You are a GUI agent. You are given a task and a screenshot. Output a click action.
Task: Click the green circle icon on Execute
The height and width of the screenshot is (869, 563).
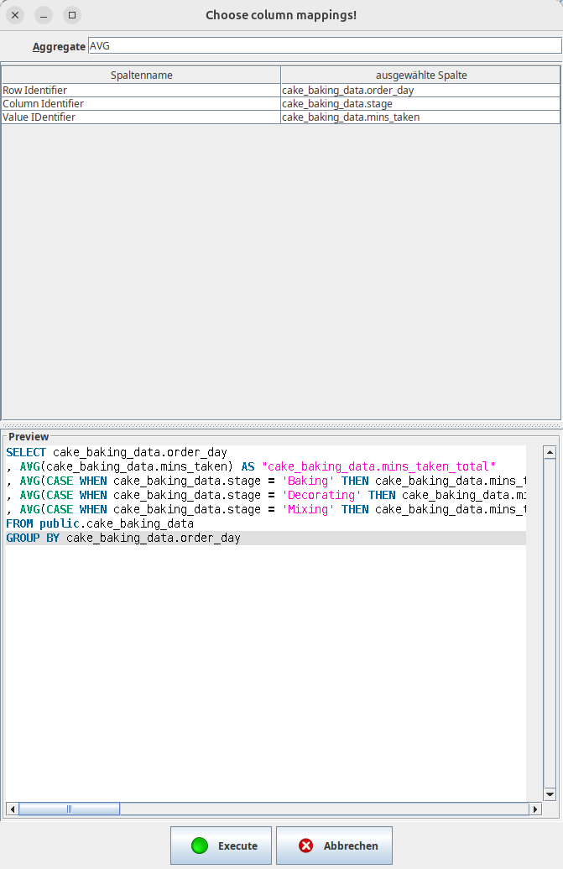[x=200, y=846]
